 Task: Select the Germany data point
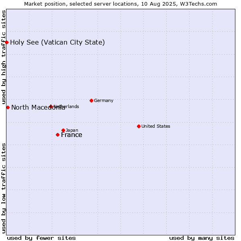tap(91, 101)
